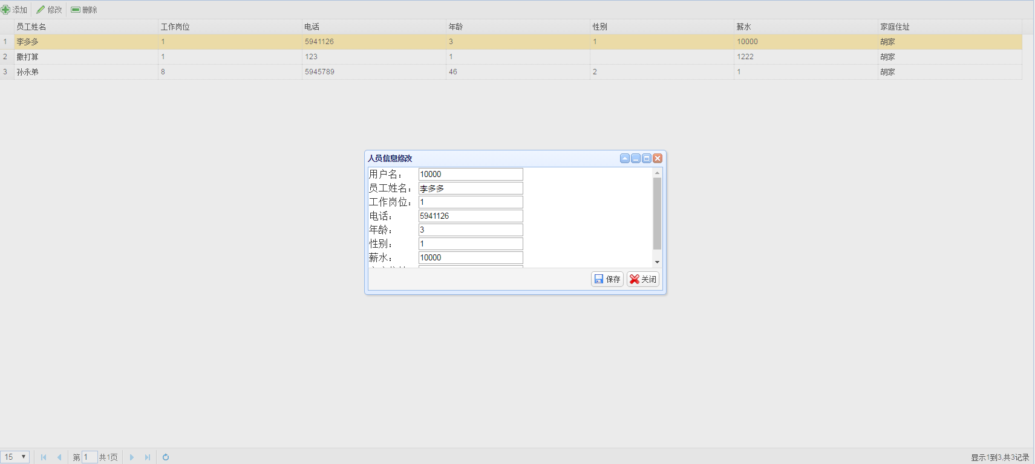Click the row number 3 cell
This screenshot has width=1035, height=464.
pyautogui.click(x=7, y=72)
